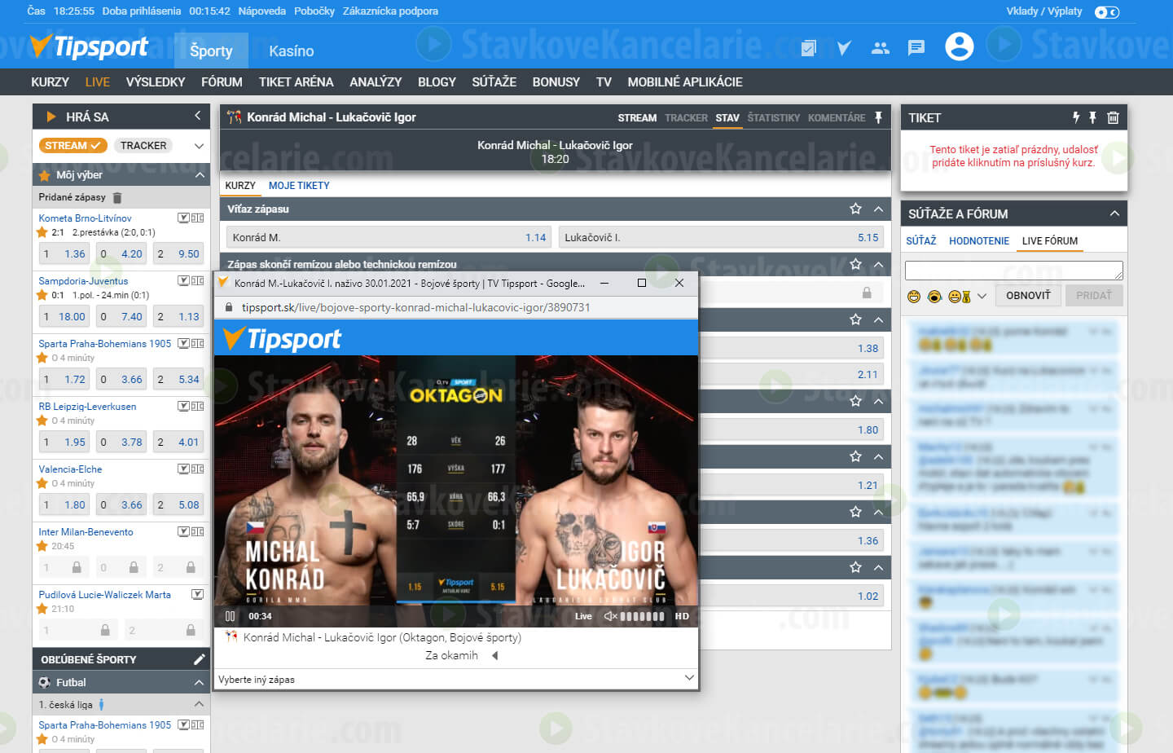This screenshot has height=753, width=1173.
Task: Insert the crying-laughing emoji in forum
Action: [x=934, y=297]
